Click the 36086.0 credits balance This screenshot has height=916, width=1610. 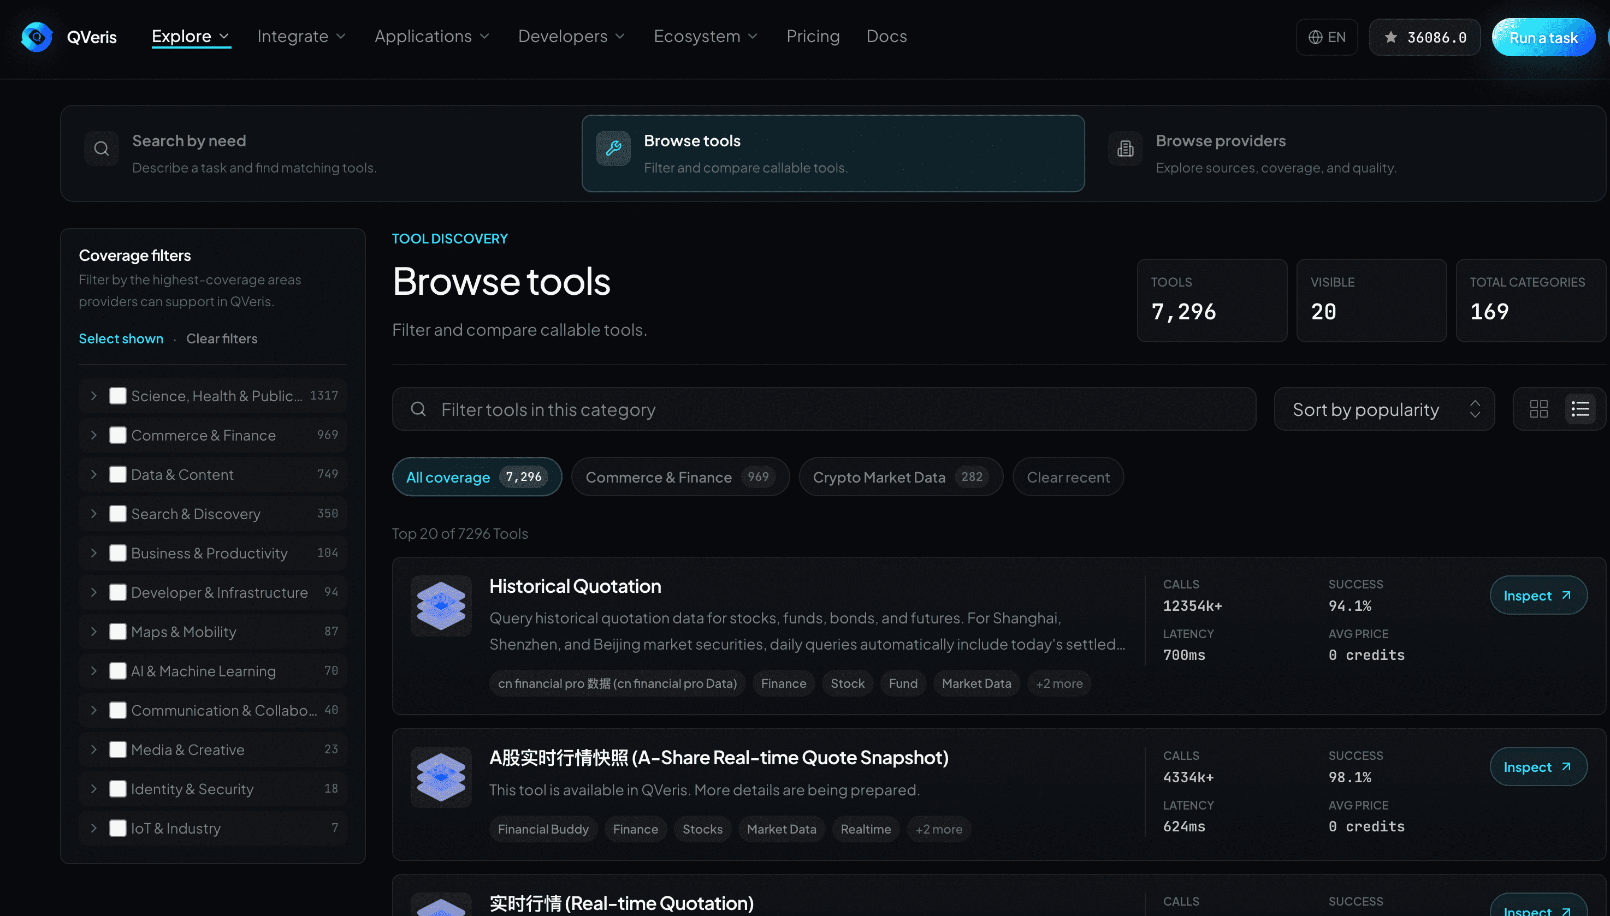click(x=1424, y=37)
